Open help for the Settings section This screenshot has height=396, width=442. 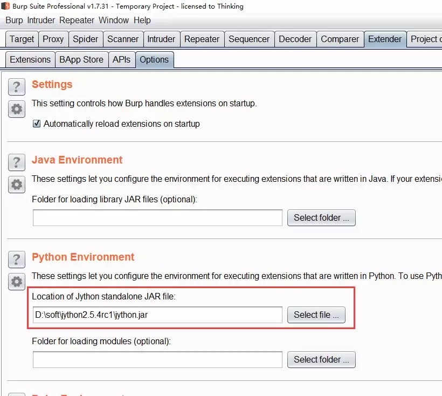(x=17, y=87)
